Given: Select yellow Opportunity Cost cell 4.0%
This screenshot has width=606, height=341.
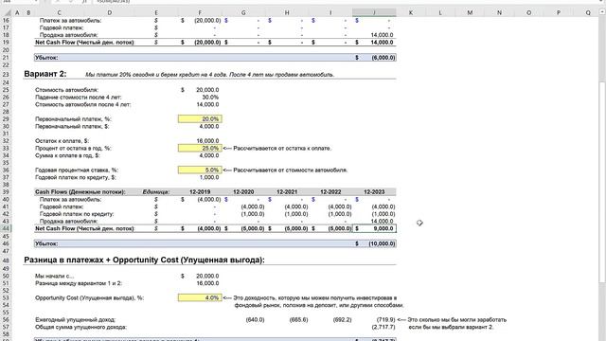Looking at the screenshot, I should (200, 297).
